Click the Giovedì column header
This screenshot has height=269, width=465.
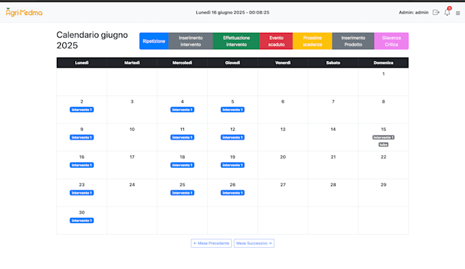(x=232, y=63)
